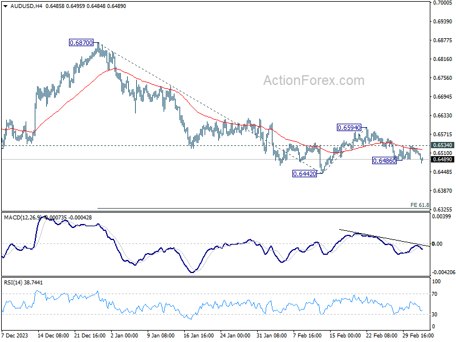Click the 0.65715 price axis value
Viewport: 456px width, 342px height.
443,135
